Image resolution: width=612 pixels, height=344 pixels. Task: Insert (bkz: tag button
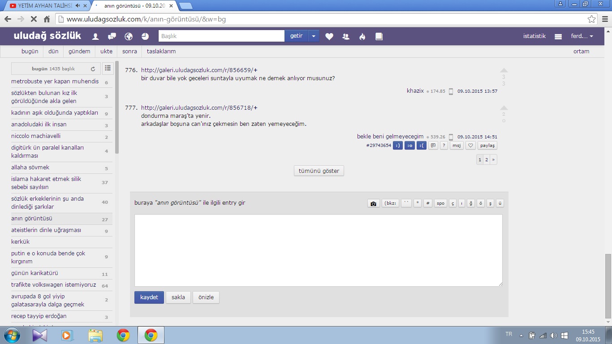[x=390, y=203]
